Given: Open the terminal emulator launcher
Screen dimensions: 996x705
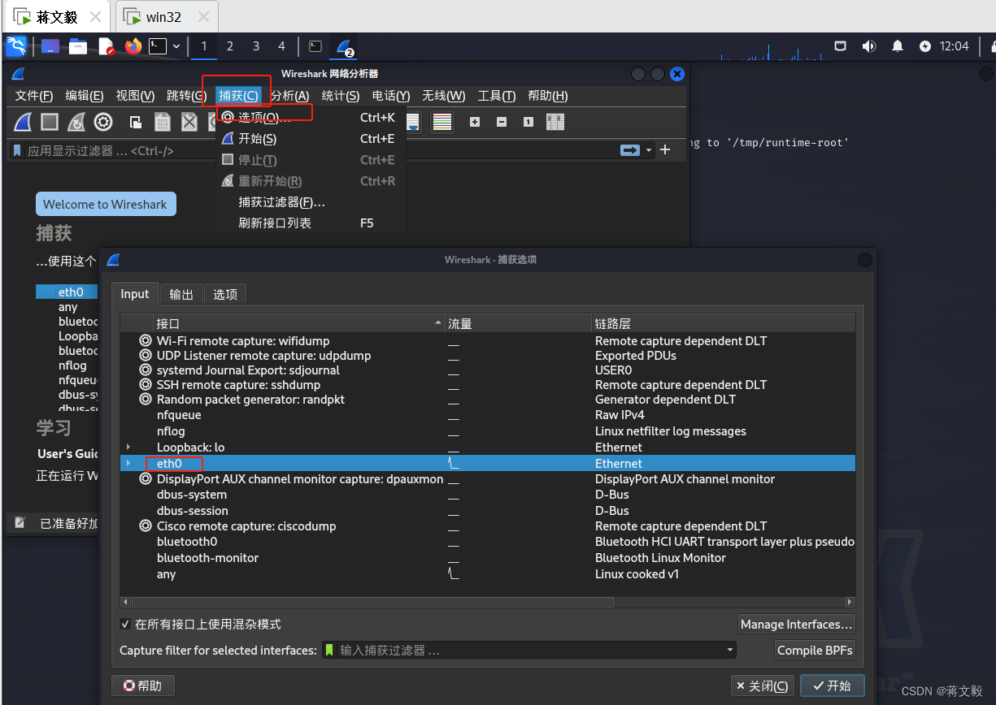Looking at the screenshot, I should click(158, 46).
